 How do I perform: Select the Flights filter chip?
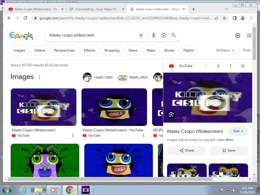(x=189, y=50)
